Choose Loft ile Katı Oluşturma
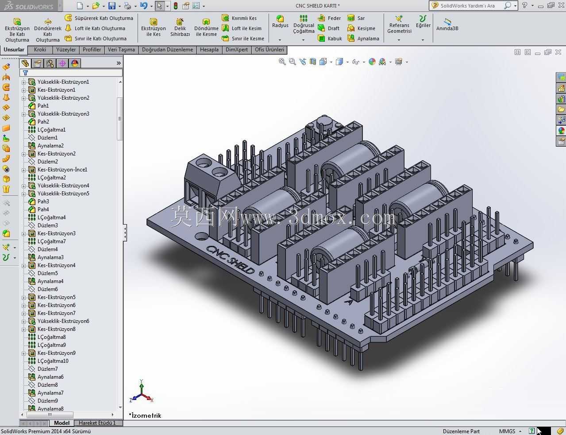 coord(95,28)
